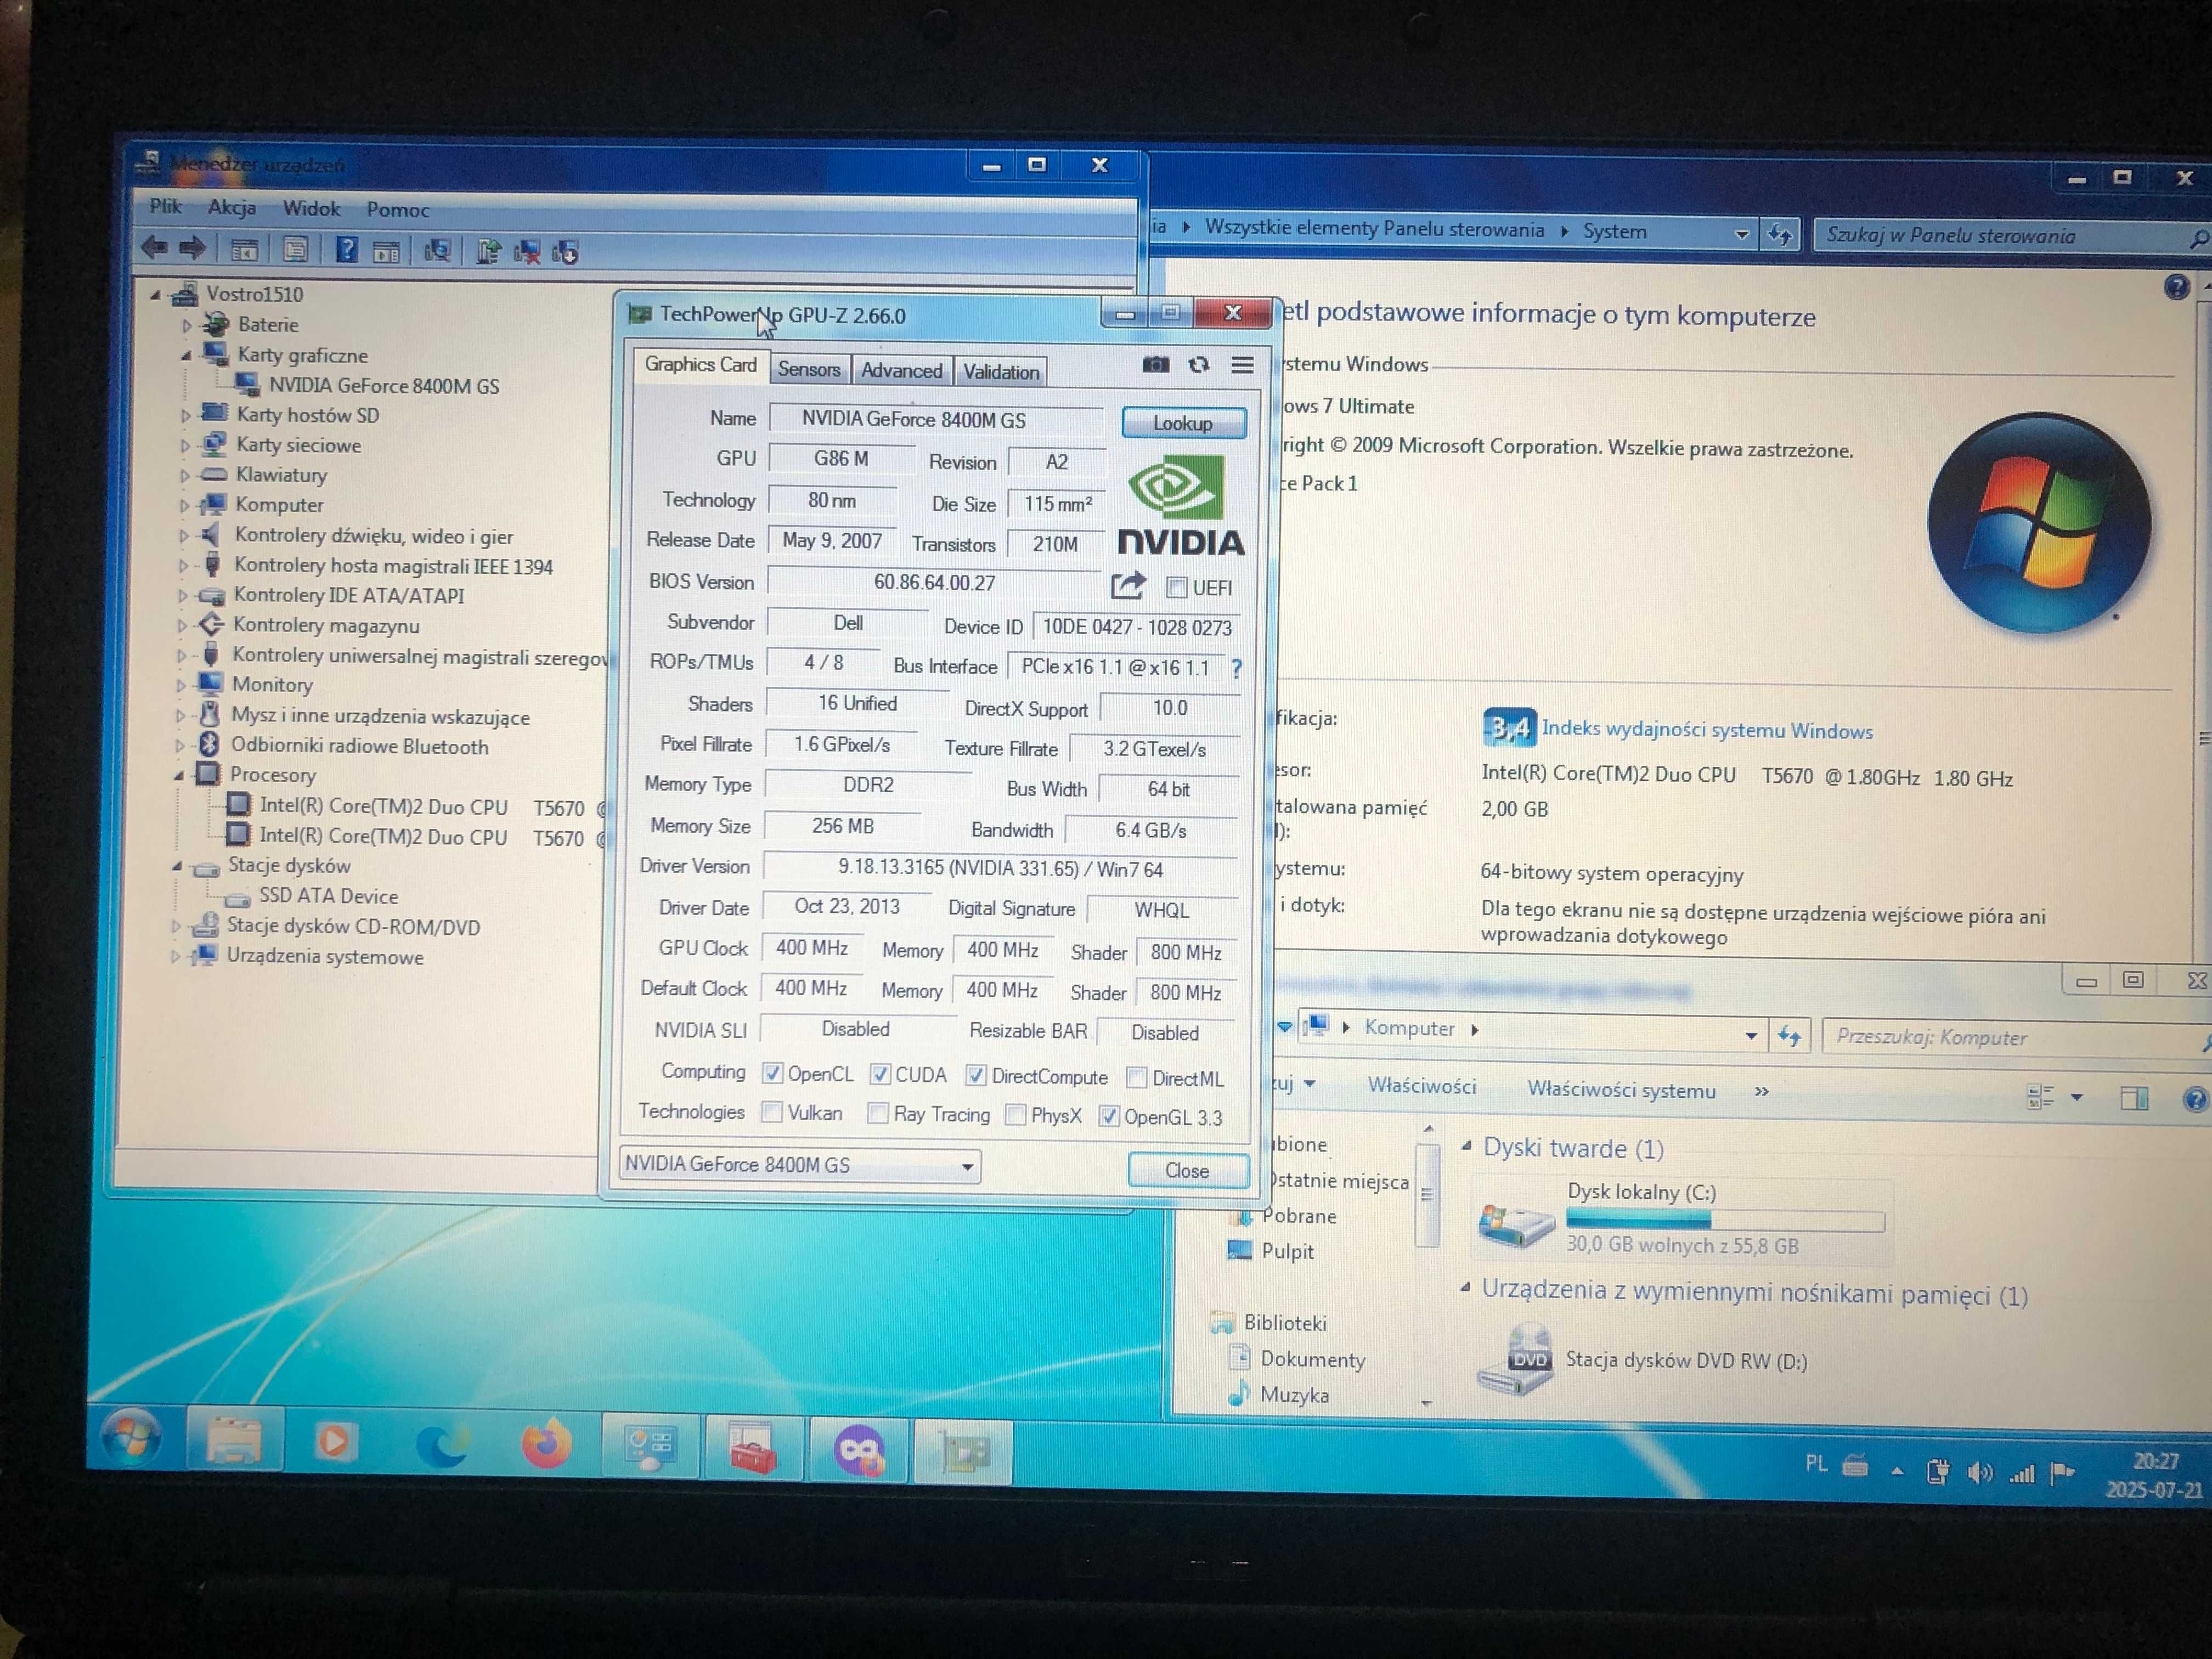Click the Bus Interface question mark

pyautogui.click(x=1236, y=668)
